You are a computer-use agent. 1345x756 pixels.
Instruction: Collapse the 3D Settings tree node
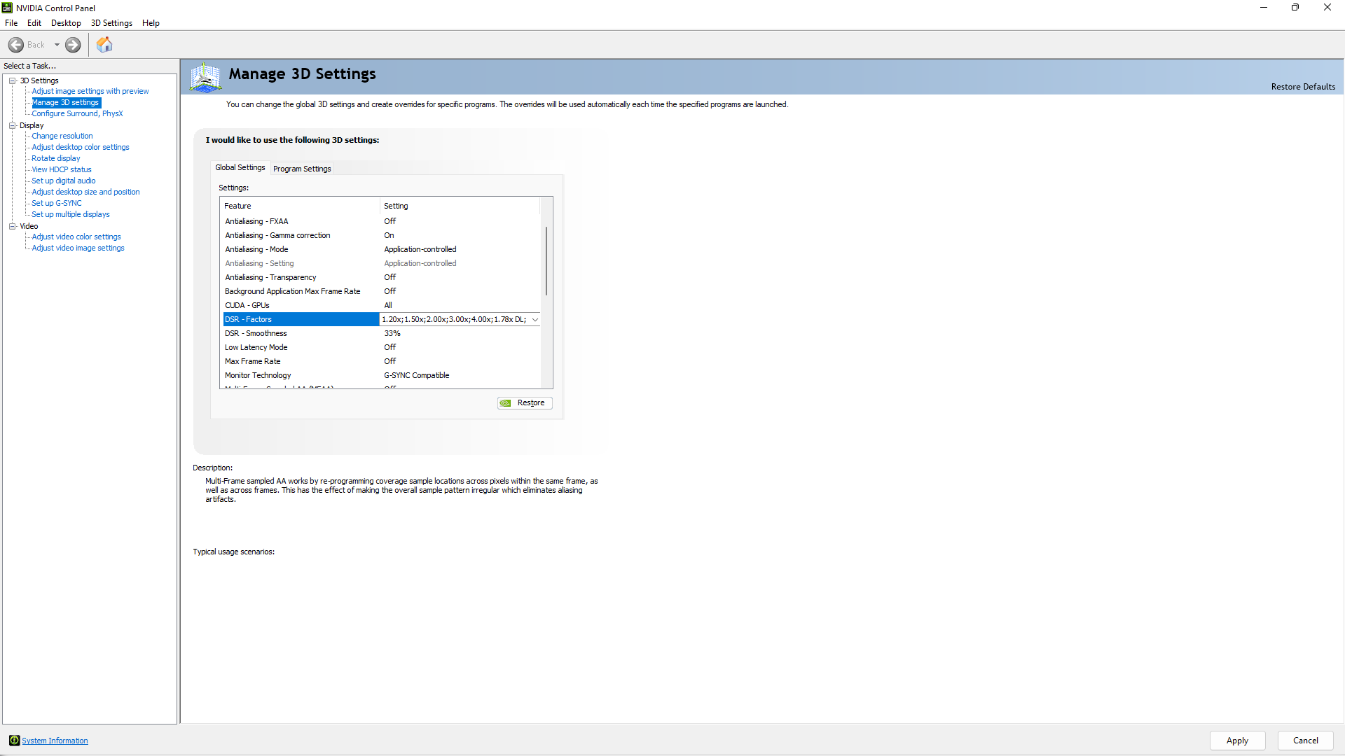pos(13,80)
